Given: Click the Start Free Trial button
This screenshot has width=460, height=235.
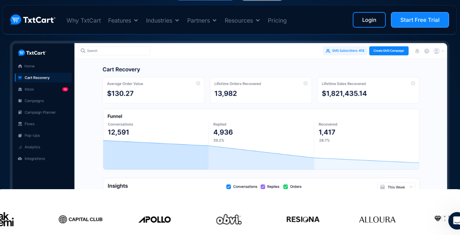Looking at the screenshot, I should [x=420, y=20].
